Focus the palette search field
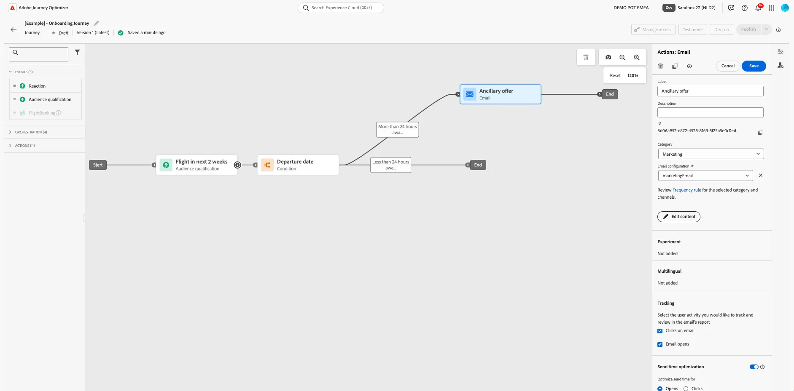The height and width of the screenshot is (391, 794). point(38,54)
